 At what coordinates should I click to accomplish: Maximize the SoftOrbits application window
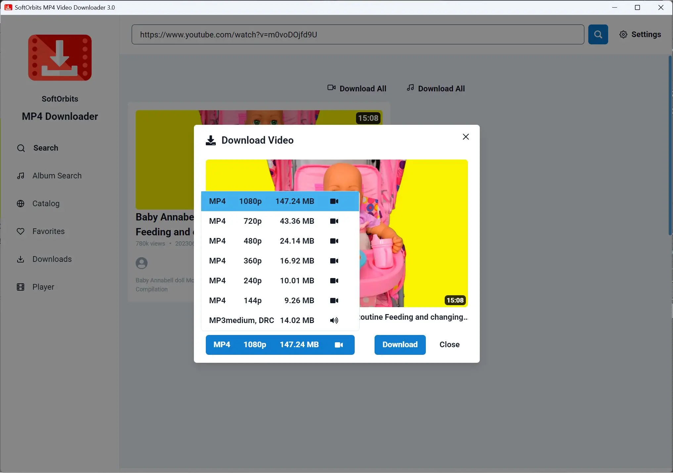point(638,7)
